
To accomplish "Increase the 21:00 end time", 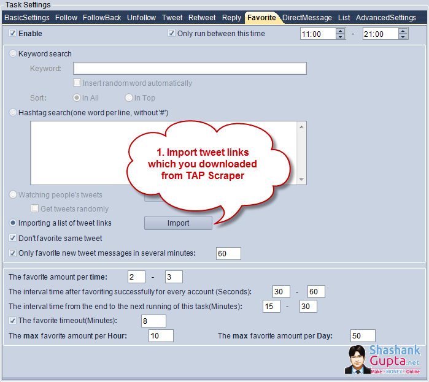I will pyautogui.click(x=403, y=31).
